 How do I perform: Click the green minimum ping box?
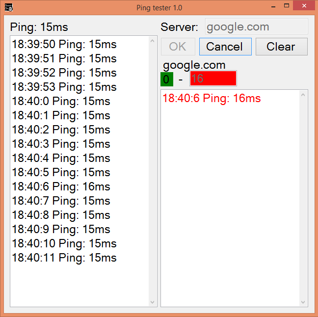click(167, 79)
